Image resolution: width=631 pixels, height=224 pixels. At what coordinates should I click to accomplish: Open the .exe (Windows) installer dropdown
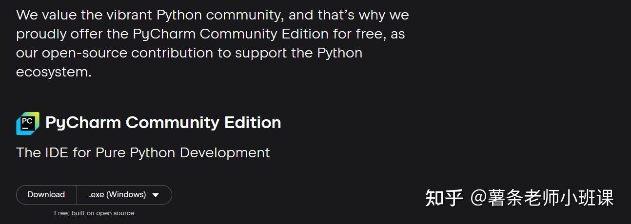124,195
